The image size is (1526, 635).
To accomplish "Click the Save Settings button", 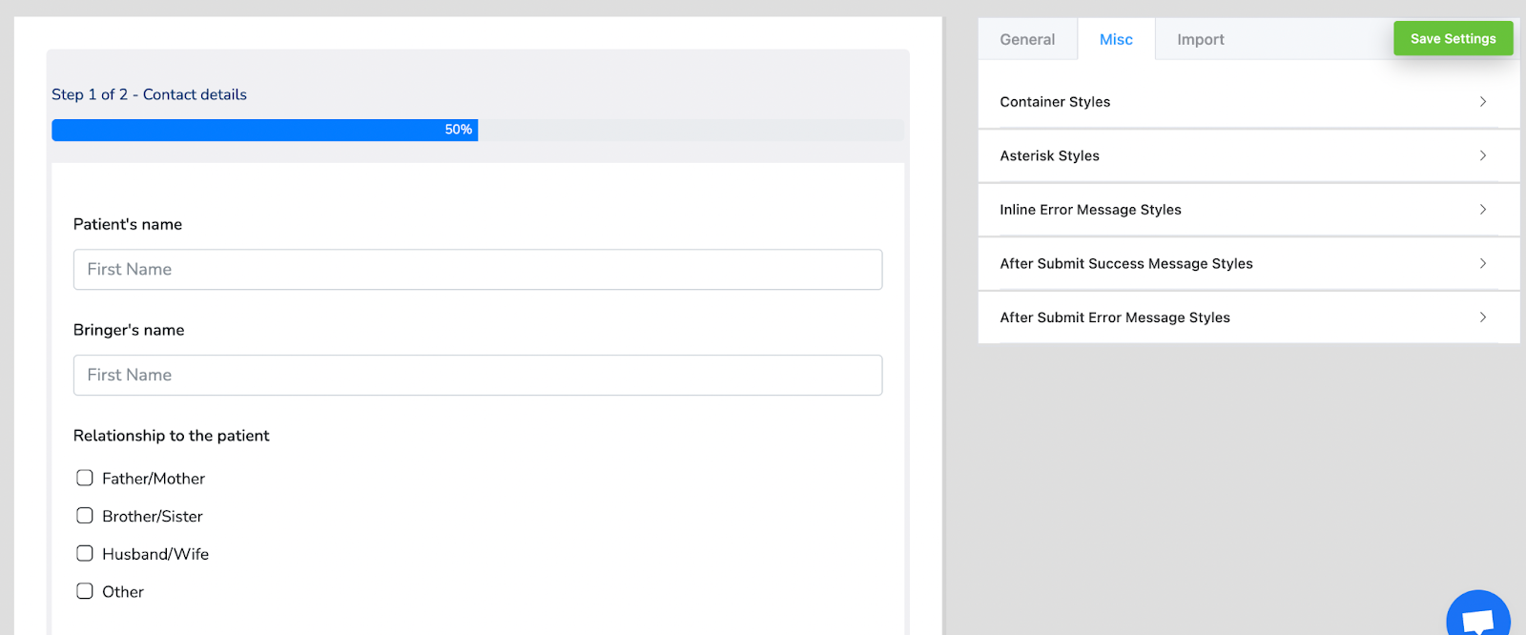I will (x=1453, y=38).
